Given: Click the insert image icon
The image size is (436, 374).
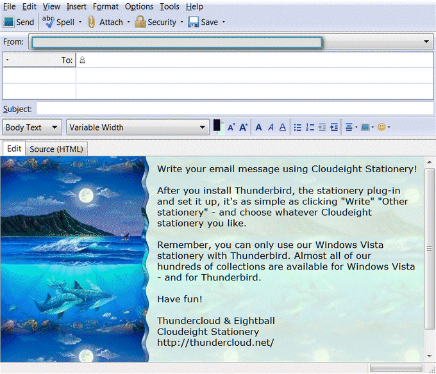Looking at the screenshot, I should pyautogui.click(x=365, y=127).
